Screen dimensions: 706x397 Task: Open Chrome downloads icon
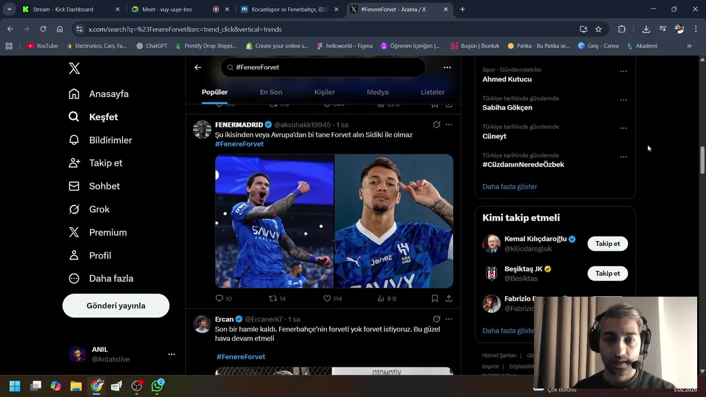[646, 29]
